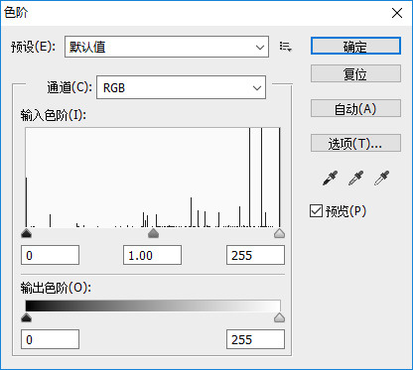This screenshot has height=370, width=413.
Task: Click the 自动(A) button
Action: click(x=355, y=108)
